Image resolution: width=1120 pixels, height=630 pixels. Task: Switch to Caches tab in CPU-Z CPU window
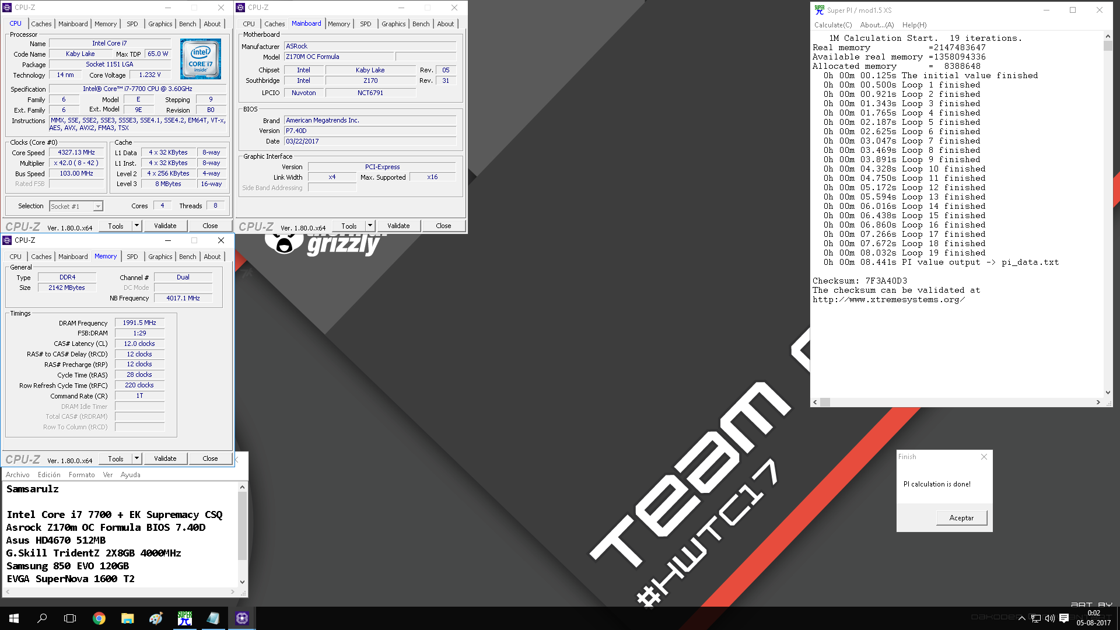coord(41,24)
